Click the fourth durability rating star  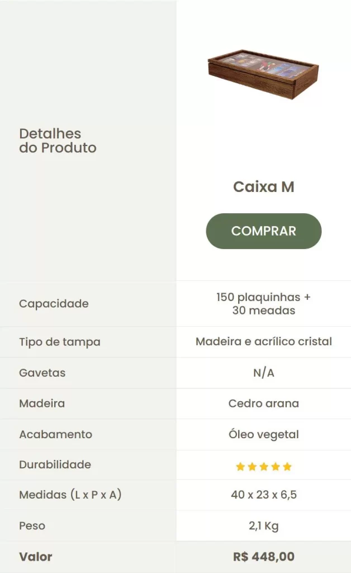(x=276, y=467)
